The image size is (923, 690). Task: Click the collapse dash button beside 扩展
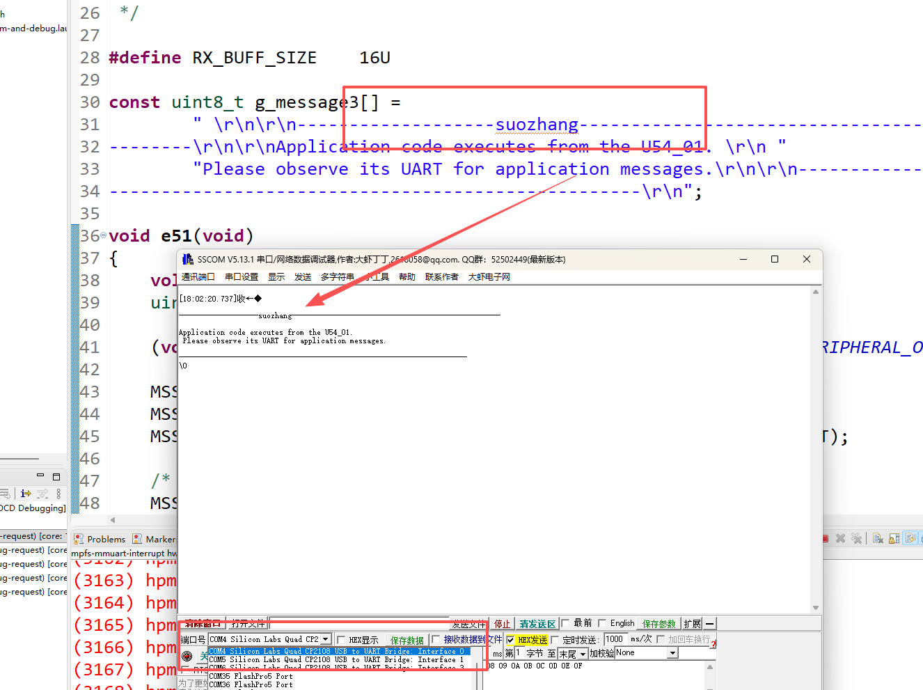tap(709, 624)
